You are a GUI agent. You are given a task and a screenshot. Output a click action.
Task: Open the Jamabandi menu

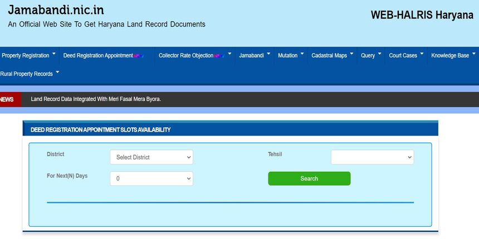point(251,56)
